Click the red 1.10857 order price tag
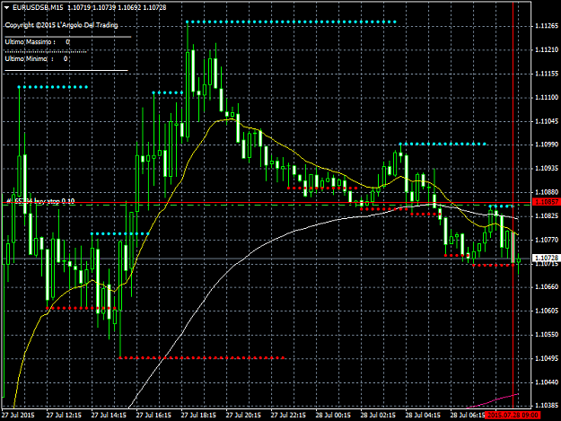The width and height of the screenshot is (561, 421). pyautogui.click(x=547, y=202)
